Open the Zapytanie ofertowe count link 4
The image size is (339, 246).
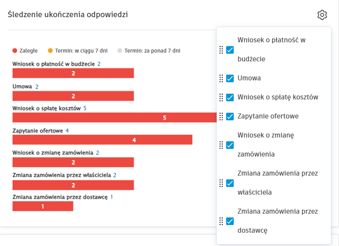click(67, 131)
